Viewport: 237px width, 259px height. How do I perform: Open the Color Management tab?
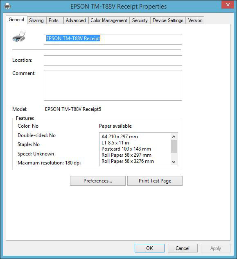[x=109, y=20]
